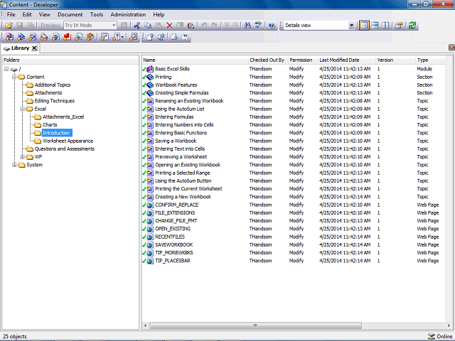Sort by the Permission column header
Screen dimensions: 455x341
(304, 60)
